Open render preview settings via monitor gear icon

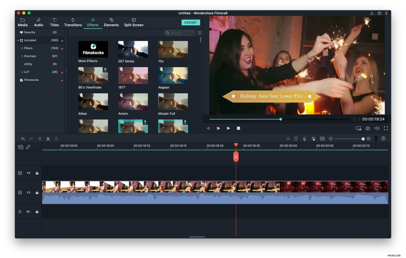pyautogui.click(x=359, y=128)
